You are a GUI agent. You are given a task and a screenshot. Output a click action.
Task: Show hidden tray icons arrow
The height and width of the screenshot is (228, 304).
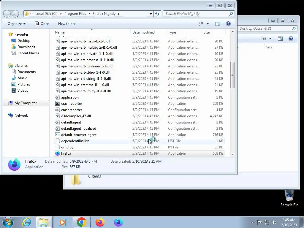click(x=252, y=222)
